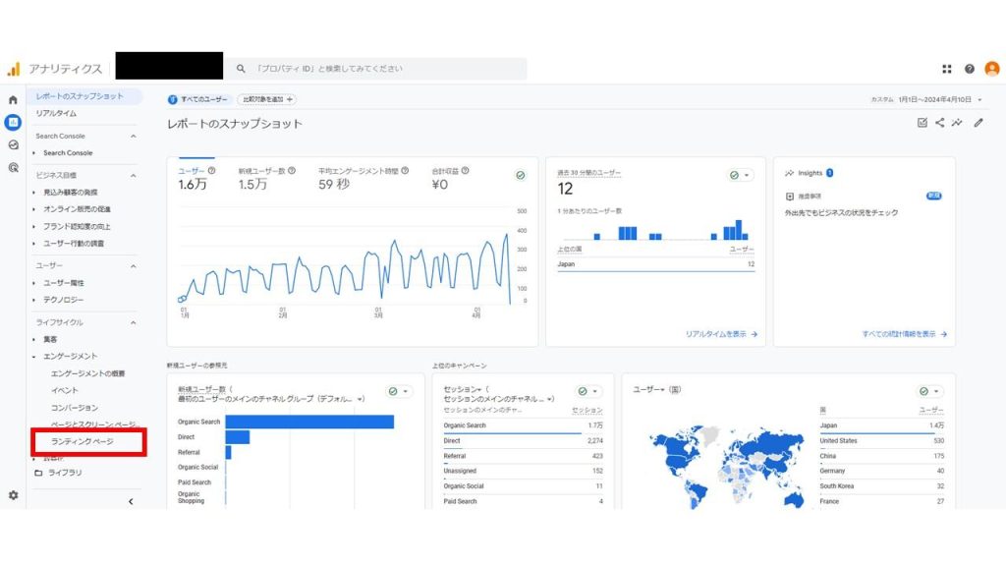This screenshot has height=566, width=1006.
Task: Select the Reports icon in left rail
Action: coord(13,122)
